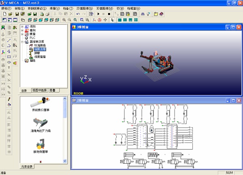The height and width of the screenshot is (175, 243).
Task: Open a file with the yellow folder icon
Action: 10,14
